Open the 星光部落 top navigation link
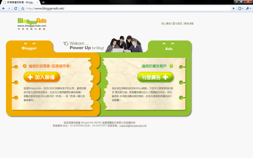 [177, 24]
